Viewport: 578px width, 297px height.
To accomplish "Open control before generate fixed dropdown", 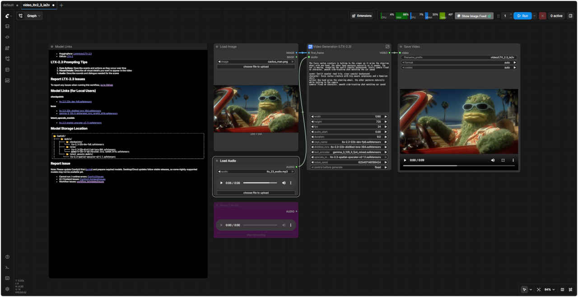I will (349, 167).
